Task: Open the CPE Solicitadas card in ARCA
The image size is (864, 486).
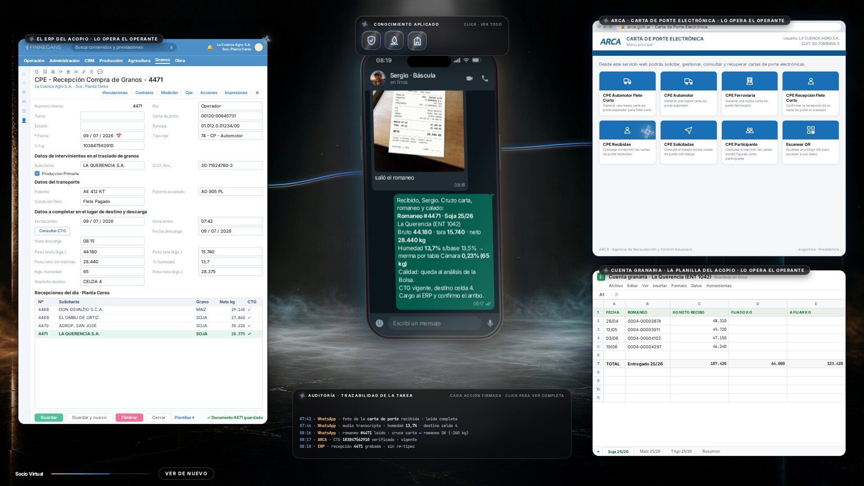Action: 688,142
